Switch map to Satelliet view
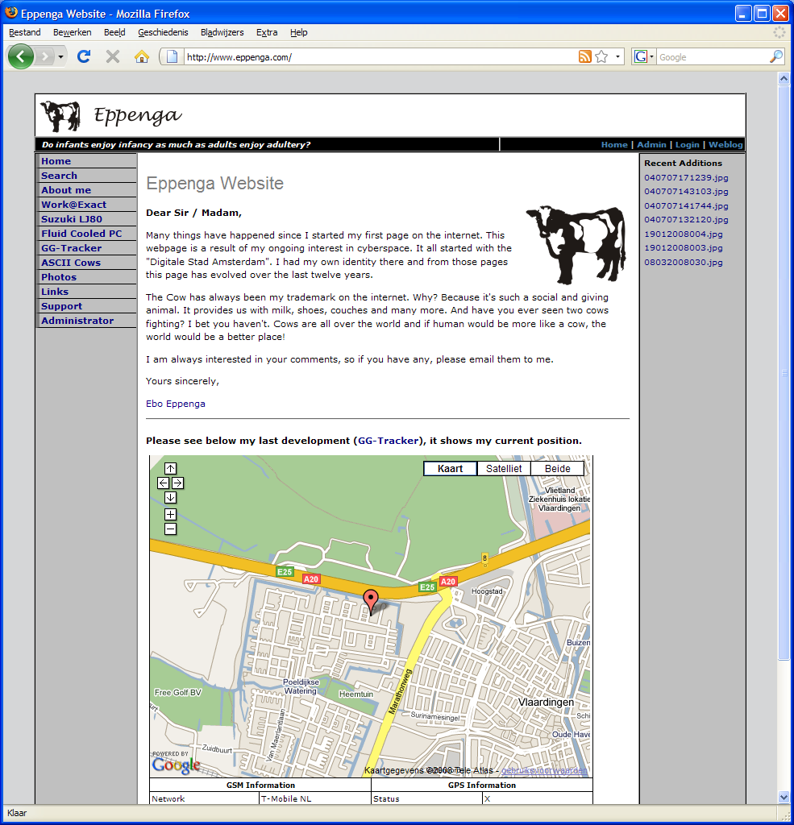794x825 pixels. point(504,469)
